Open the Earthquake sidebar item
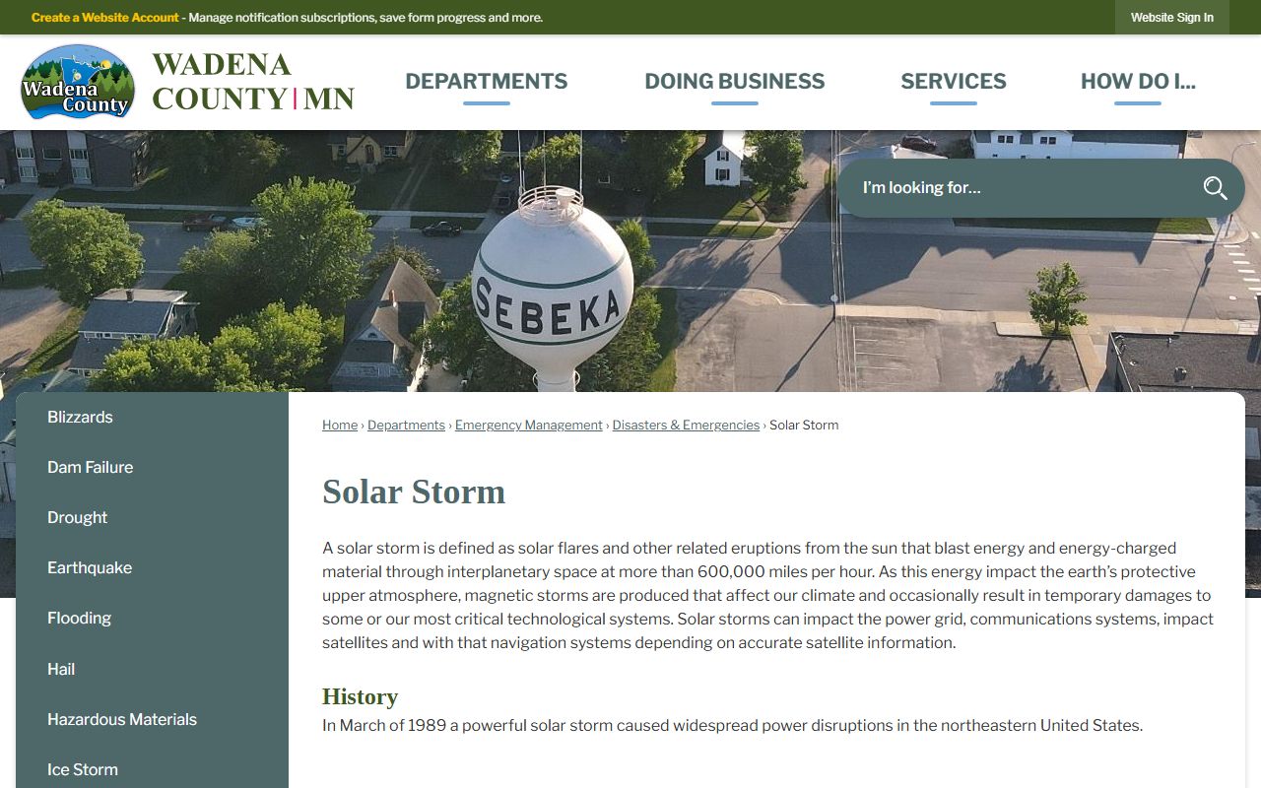Image resolution: width=1261 pixels, height=788 pixels. tap(89, 568)
